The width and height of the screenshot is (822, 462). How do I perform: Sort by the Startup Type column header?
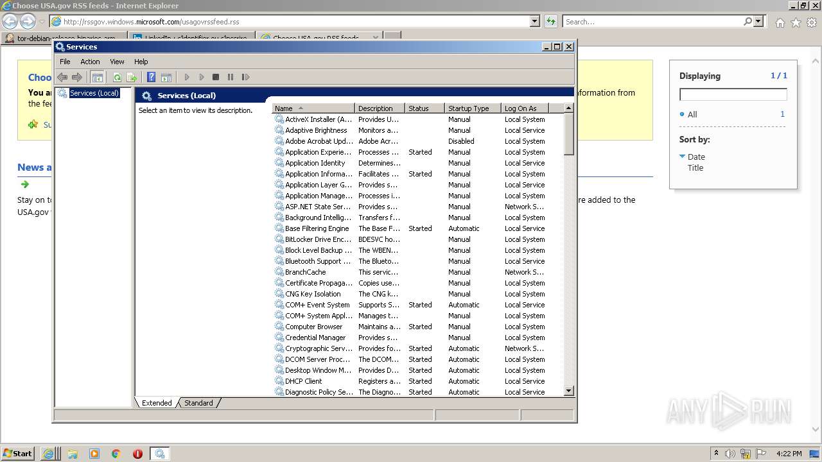tap(473, 108)
